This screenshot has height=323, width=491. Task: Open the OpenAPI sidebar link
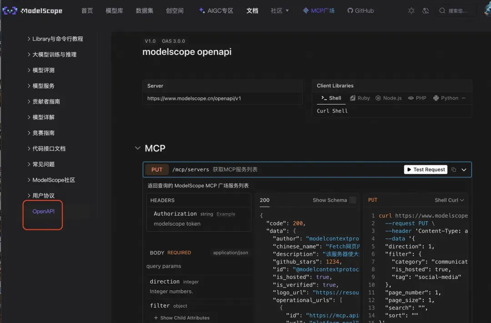(x=43, y=211)
